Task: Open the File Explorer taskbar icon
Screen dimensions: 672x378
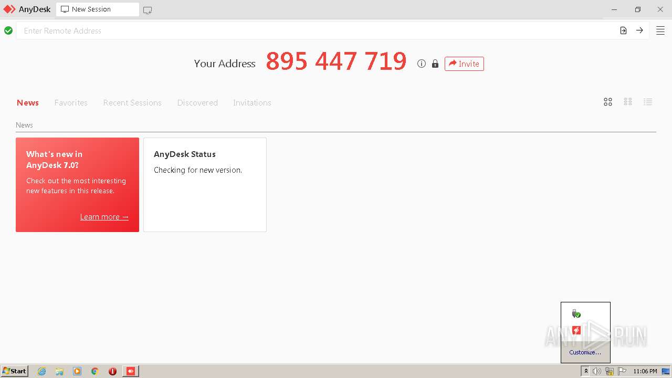Action: [59, 371]
